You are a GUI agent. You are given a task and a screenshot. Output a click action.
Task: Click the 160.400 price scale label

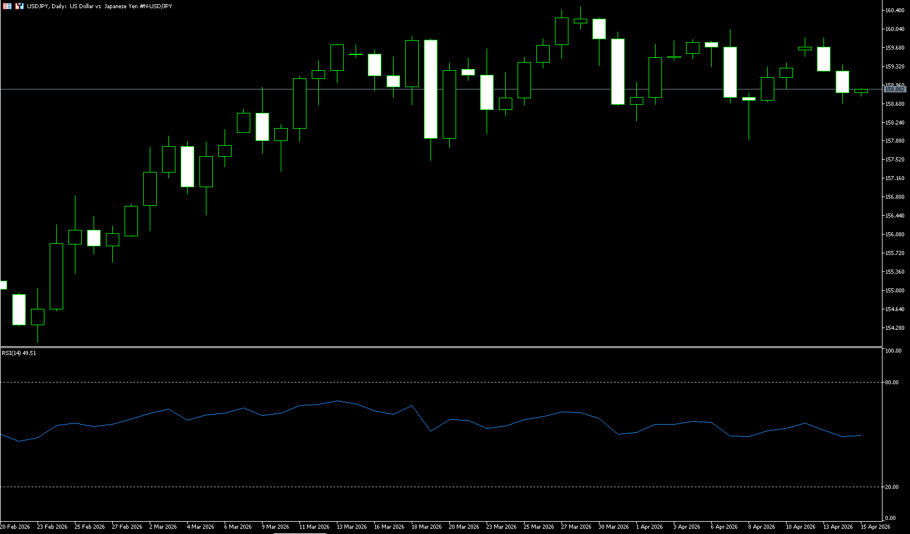point(895,11)
